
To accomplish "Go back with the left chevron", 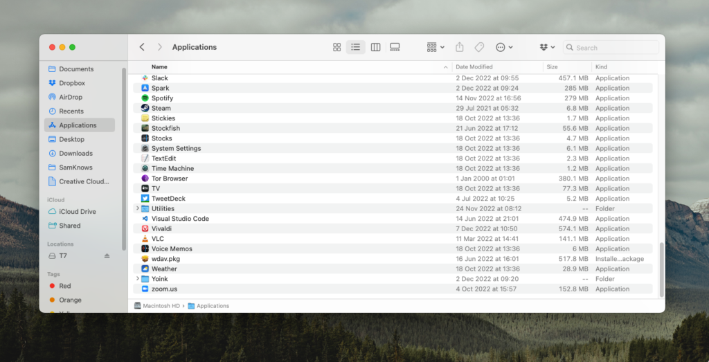I will pos(142,47).
